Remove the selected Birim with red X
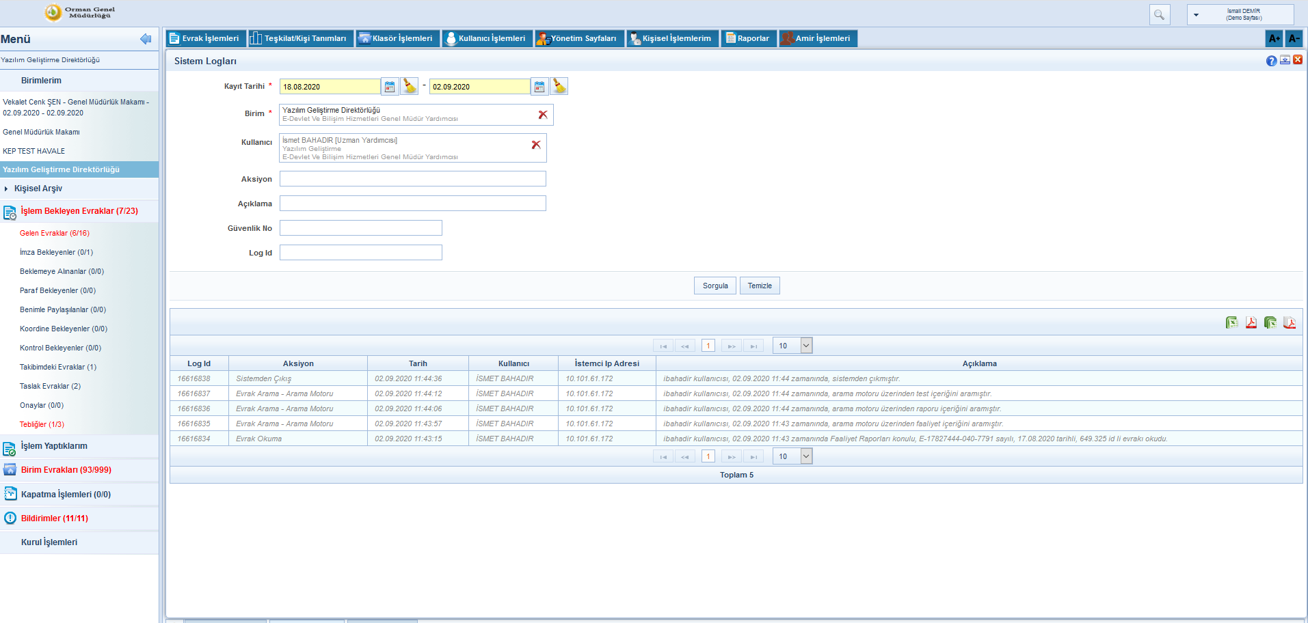1308x623 pixels. (543, 115)
